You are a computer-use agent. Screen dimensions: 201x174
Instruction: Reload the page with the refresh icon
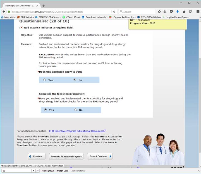114,12
